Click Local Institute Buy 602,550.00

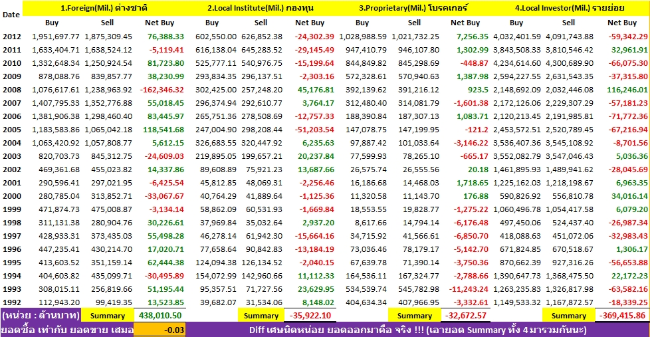(x=216, y=37)
